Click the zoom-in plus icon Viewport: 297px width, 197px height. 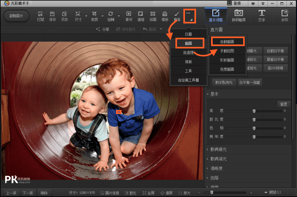[251, 193]
